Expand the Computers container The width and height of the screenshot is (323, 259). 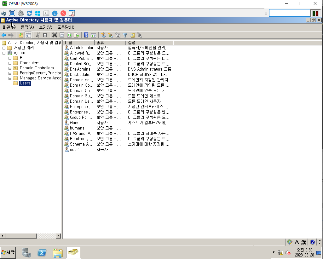[10, 63]
